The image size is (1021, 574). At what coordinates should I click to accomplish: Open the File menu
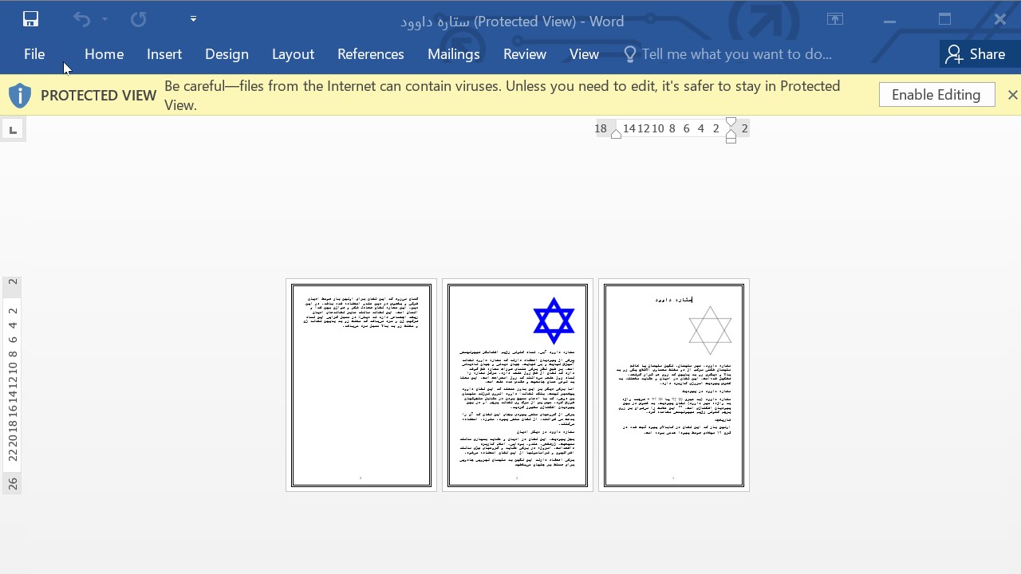tap(34, 54)
